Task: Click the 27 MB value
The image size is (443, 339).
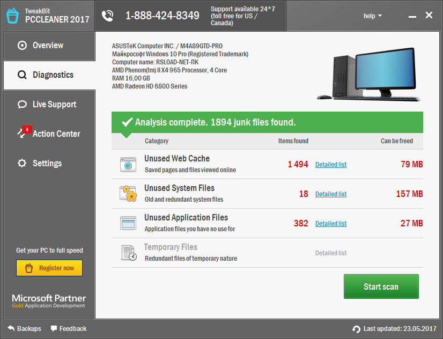Action: coord(412,224)
